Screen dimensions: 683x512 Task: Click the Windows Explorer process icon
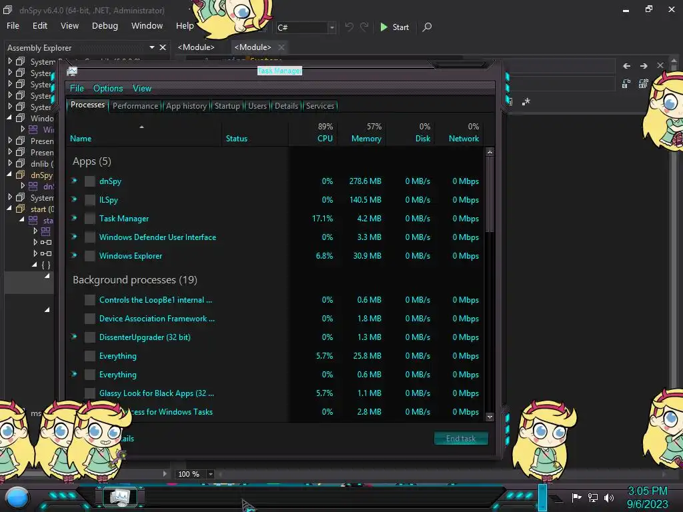pos(90,255)
